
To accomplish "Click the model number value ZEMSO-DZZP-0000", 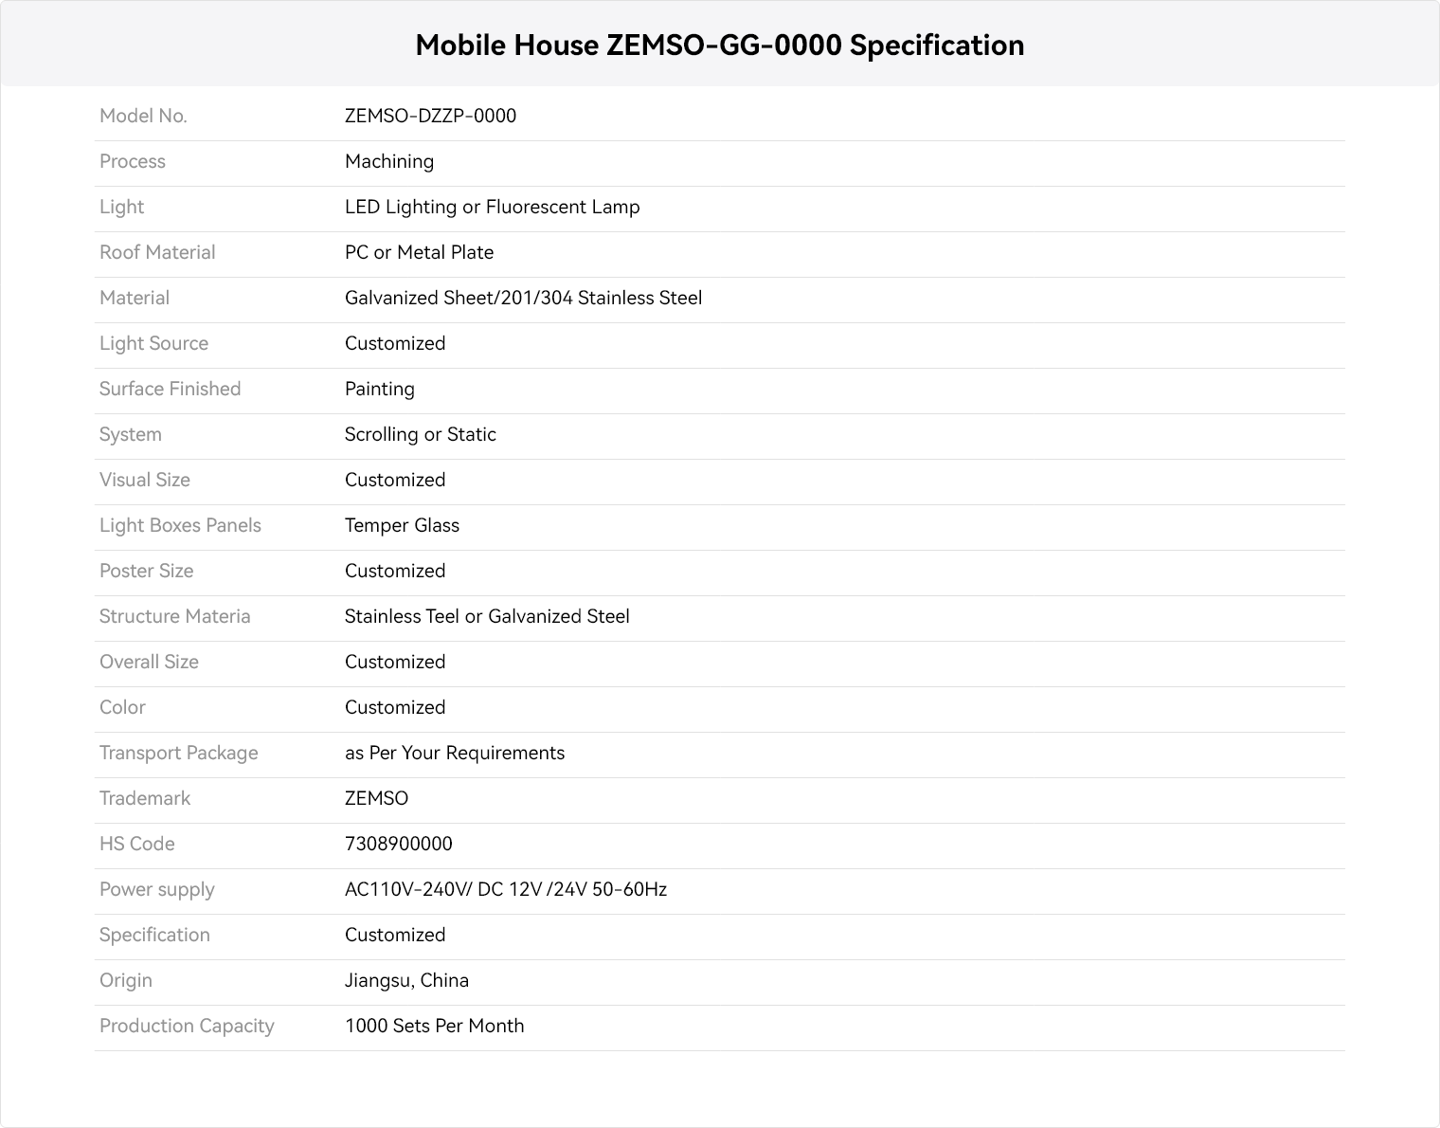I will coord(430,116).
